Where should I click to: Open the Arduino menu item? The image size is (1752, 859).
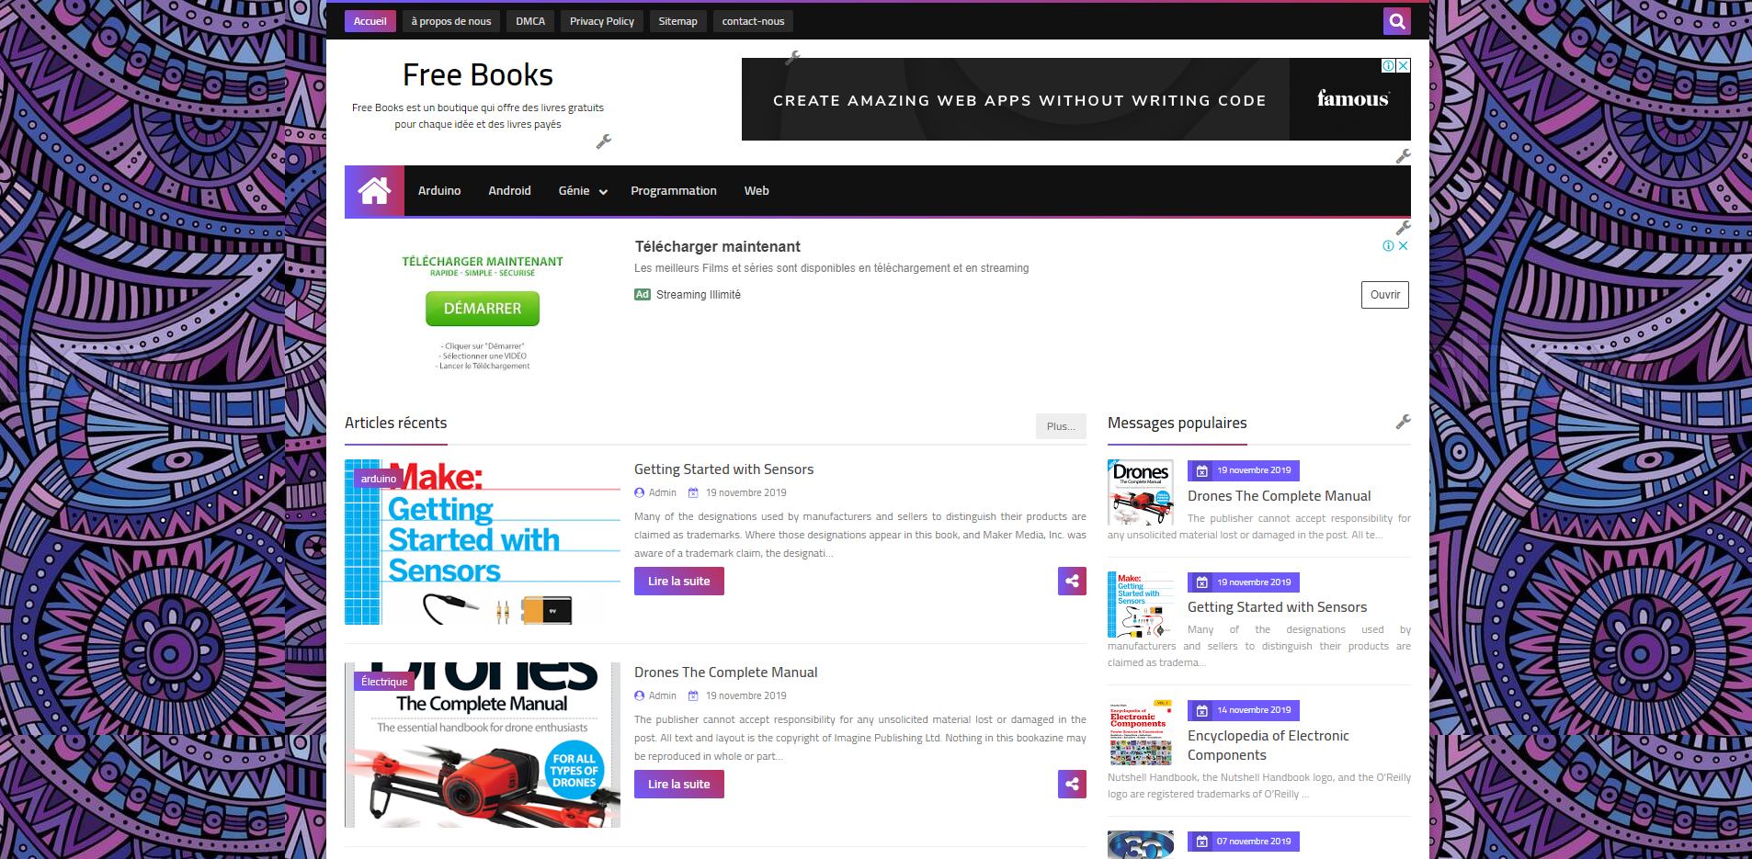coord(438,190)
